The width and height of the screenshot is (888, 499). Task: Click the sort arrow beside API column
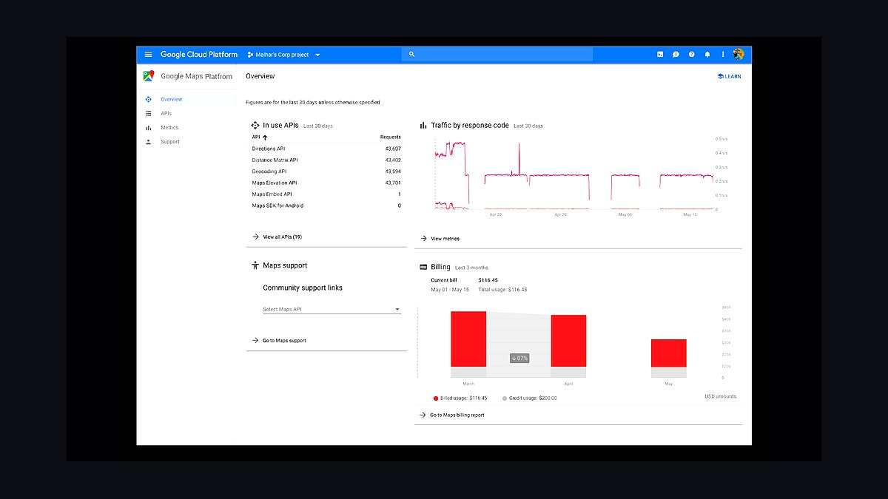[x=265, y=138]
